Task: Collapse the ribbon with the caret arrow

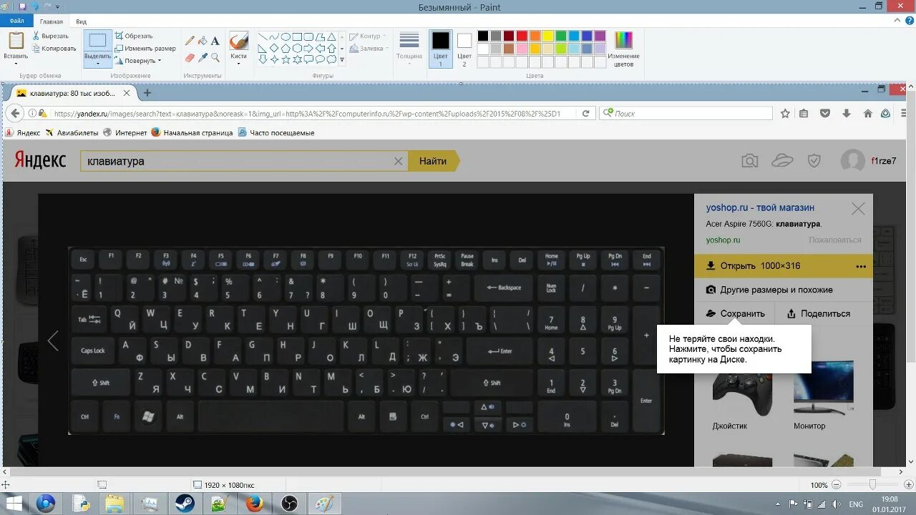Action: 897,21
